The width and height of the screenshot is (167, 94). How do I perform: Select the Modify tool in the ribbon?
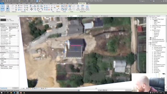pos(2,7)
